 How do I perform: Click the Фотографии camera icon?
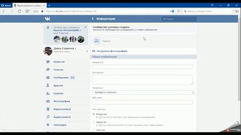(48, 101)
